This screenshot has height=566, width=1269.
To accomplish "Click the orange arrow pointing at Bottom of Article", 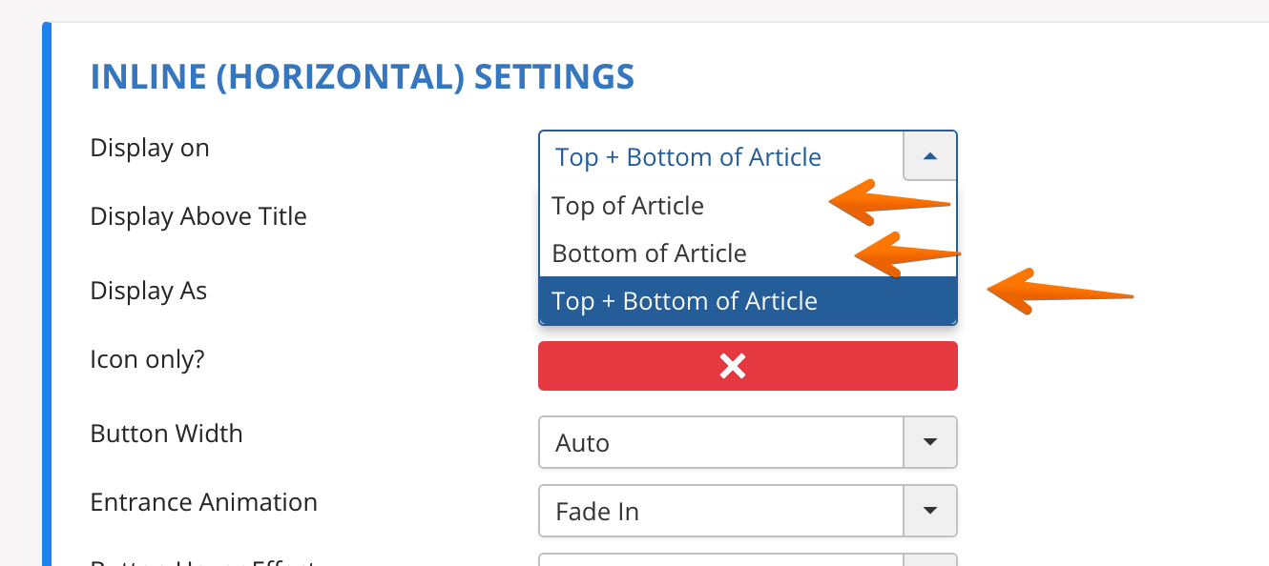I will pos(906,253).
